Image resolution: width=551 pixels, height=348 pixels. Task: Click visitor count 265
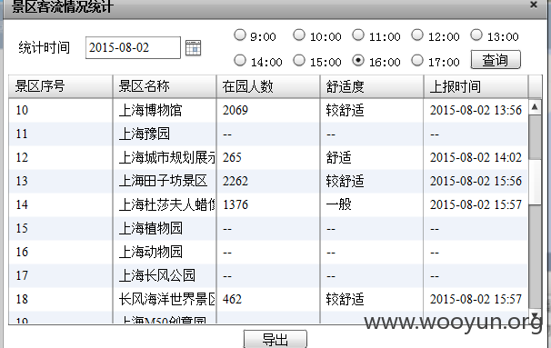(232, 157)
